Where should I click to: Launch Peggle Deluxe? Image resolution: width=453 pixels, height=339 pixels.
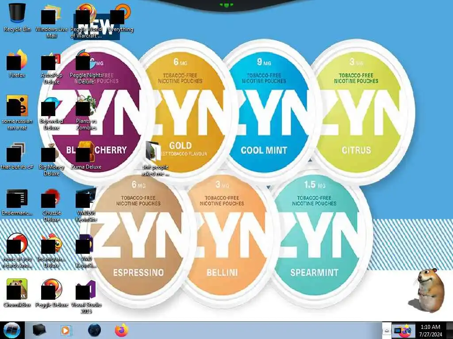coord(51,293)
